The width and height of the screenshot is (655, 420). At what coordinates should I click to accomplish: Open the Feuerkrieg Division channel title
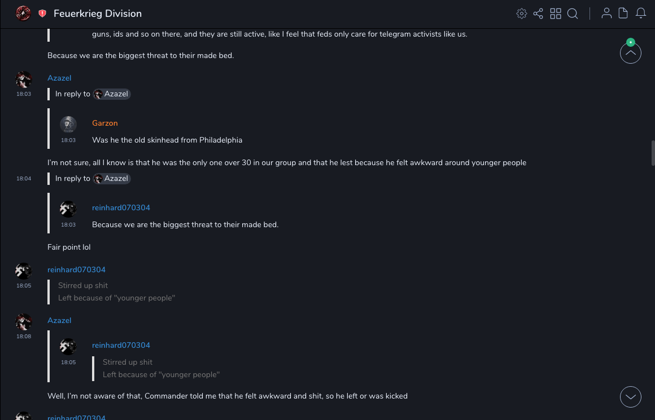[98, 14]
